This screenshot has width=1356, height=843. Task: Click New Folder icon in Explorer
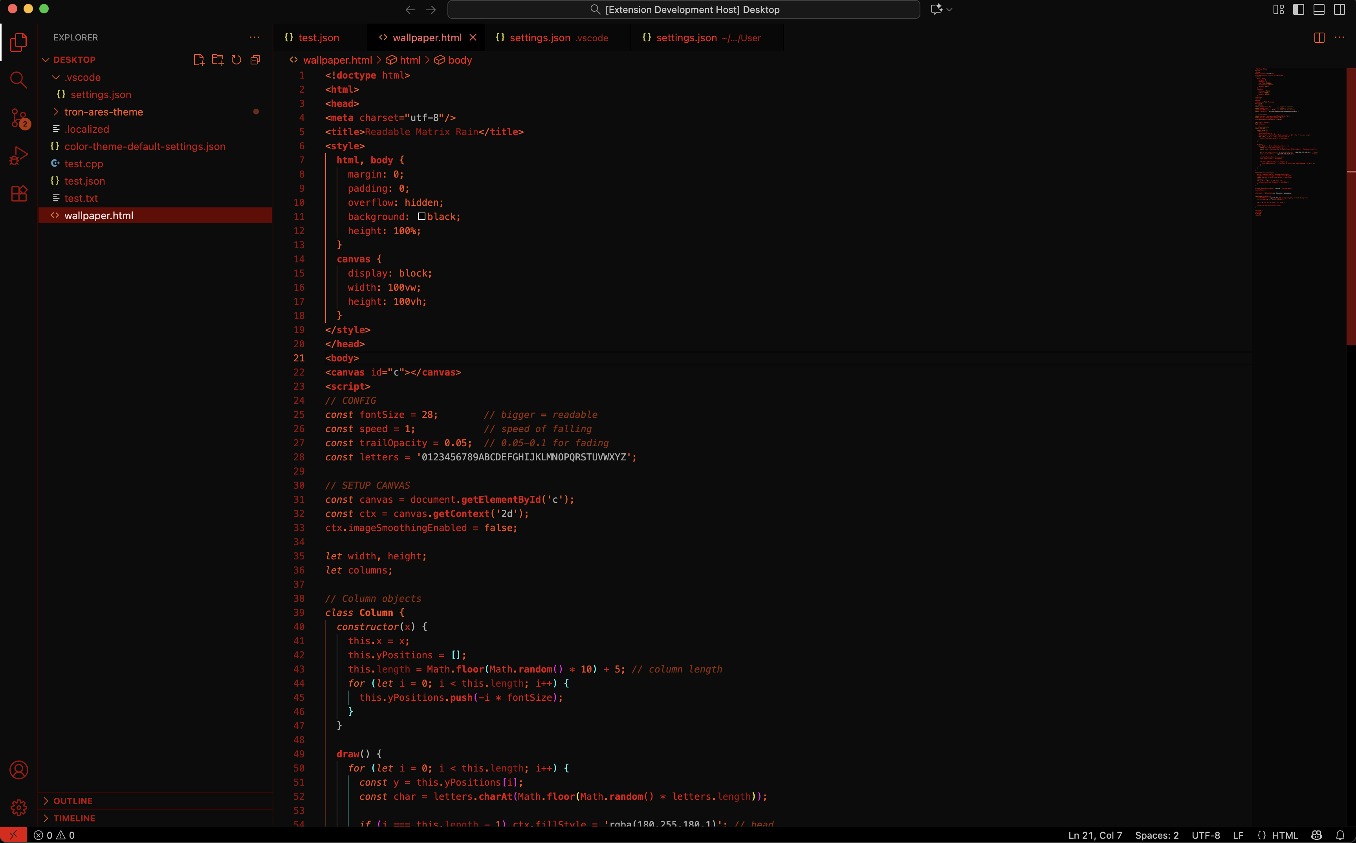coord(218,60)
